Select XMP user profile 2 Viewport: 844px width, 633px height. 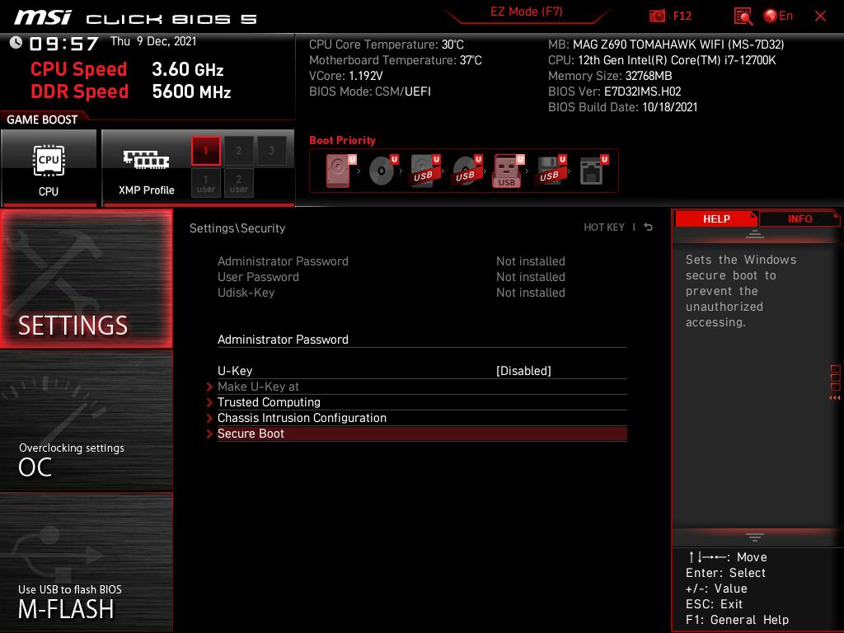pyautogui.click(x=238, y=183)
